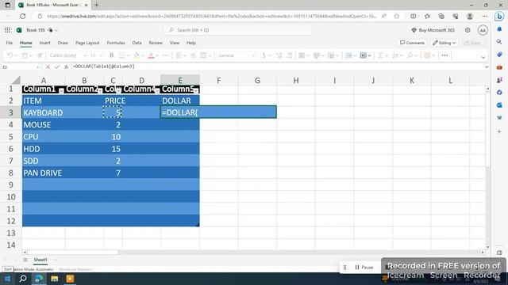The image size is (508, 285).
Task: Click the Find and Select magnifier icon
Action: [410, 55]
